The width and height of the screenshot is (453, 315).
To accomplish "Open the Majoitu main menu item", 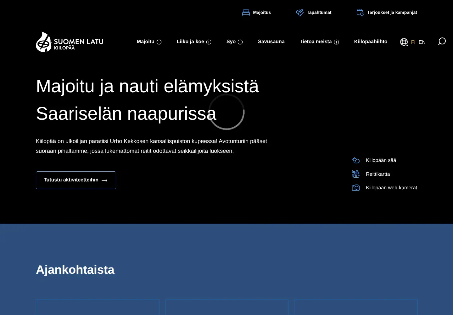I will [x=146, y=42].
